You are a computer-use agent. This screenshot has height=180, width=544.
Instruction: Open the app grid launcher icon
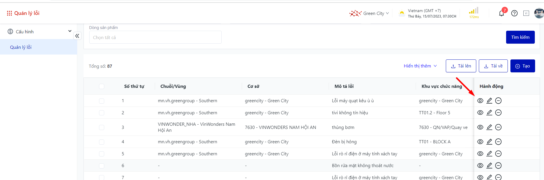click(x=9, y=13)
